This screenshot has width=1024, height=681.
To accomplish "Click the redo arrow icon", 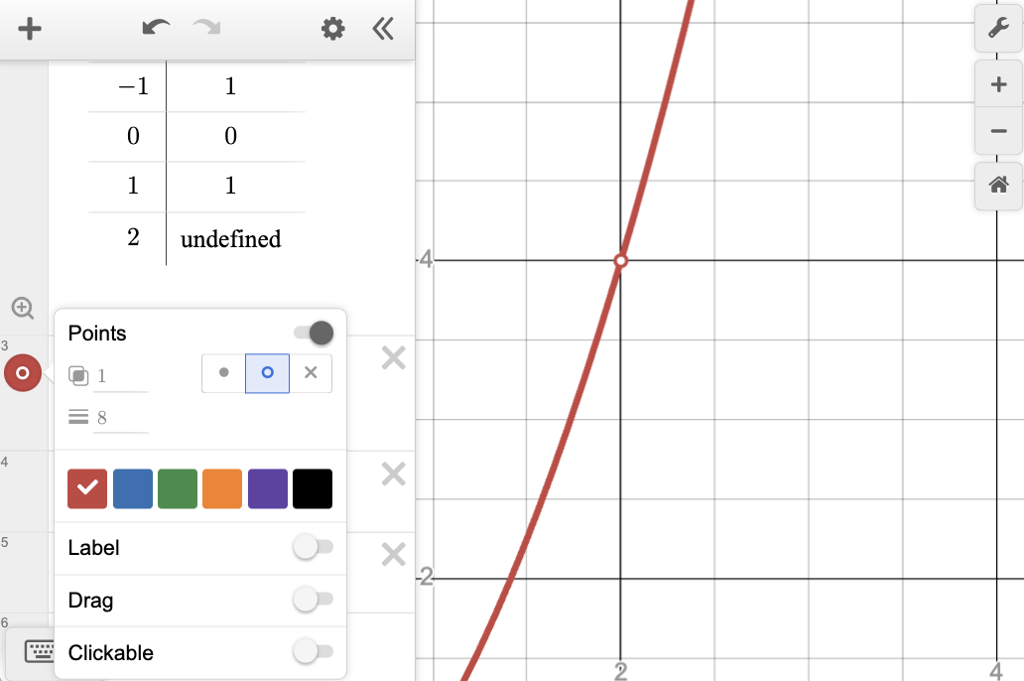I will click(x=207, y=29).
